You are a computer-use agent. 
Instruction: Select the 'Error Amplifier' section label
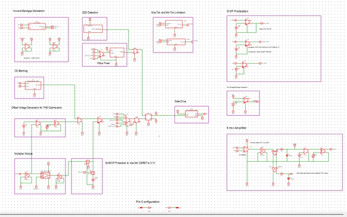236,128
